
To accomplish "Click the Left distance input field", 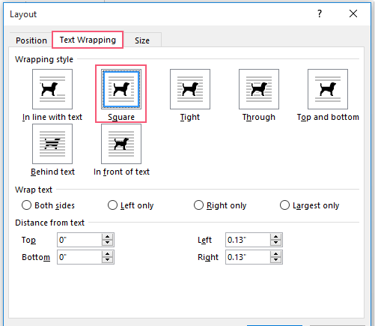I will [x=248, y=240].
